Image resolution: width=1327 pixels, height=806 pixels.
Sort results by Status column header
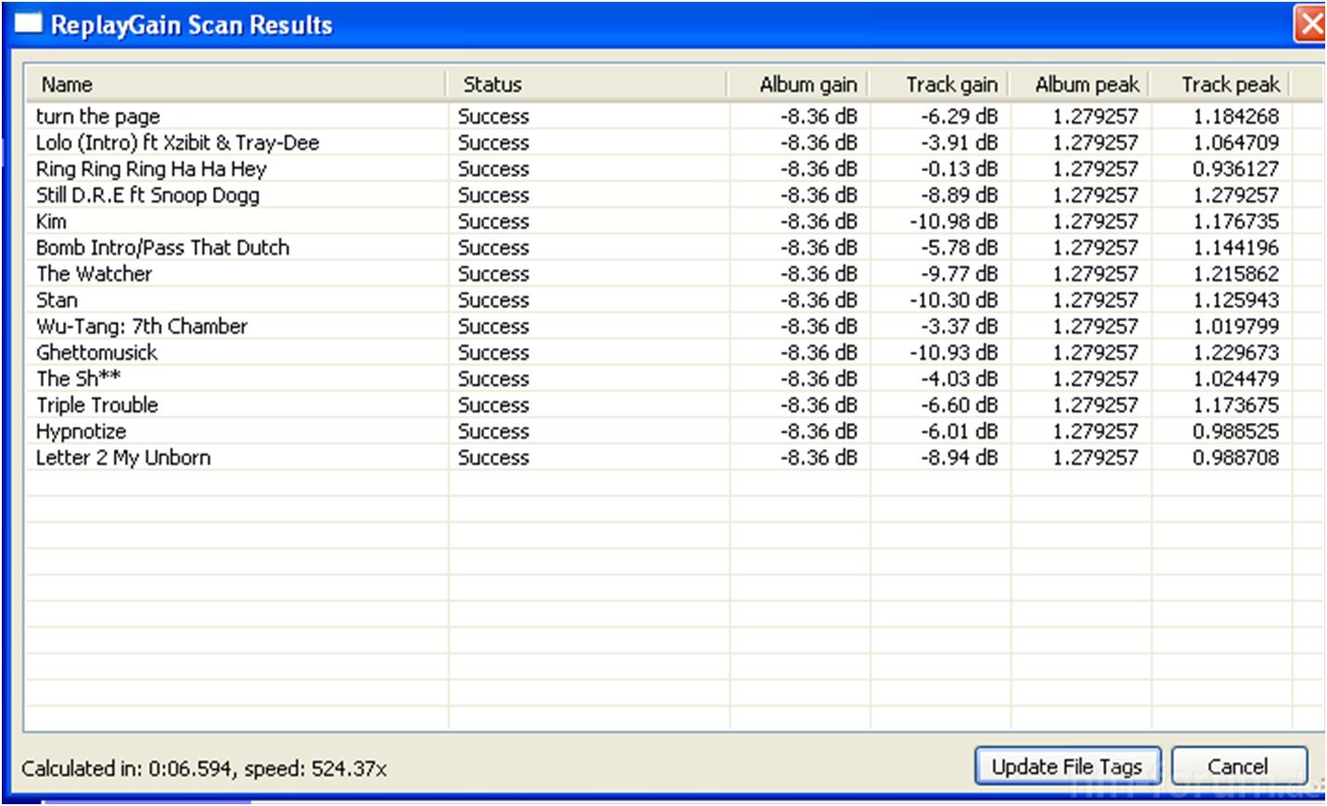point(492,84)
